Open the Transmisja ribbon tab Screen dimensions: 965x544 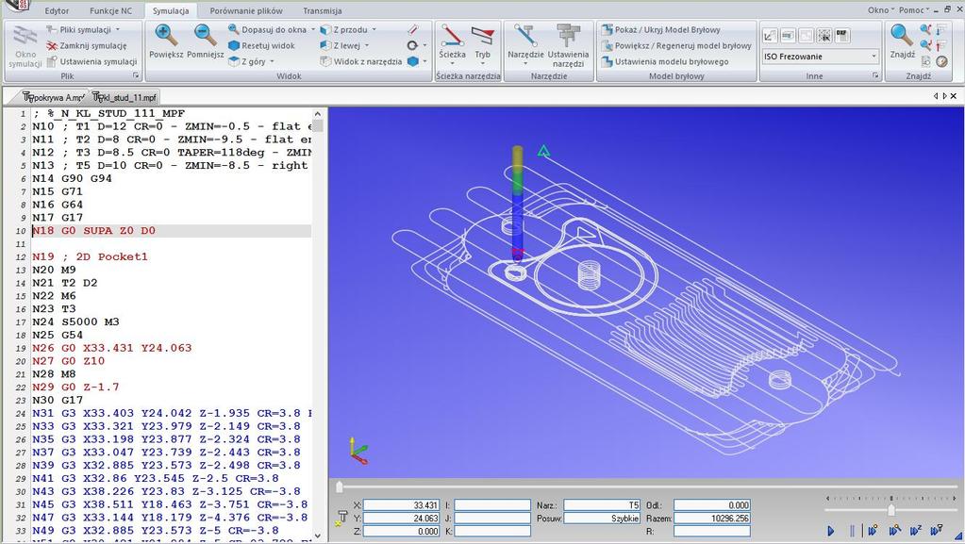(323, 11)
